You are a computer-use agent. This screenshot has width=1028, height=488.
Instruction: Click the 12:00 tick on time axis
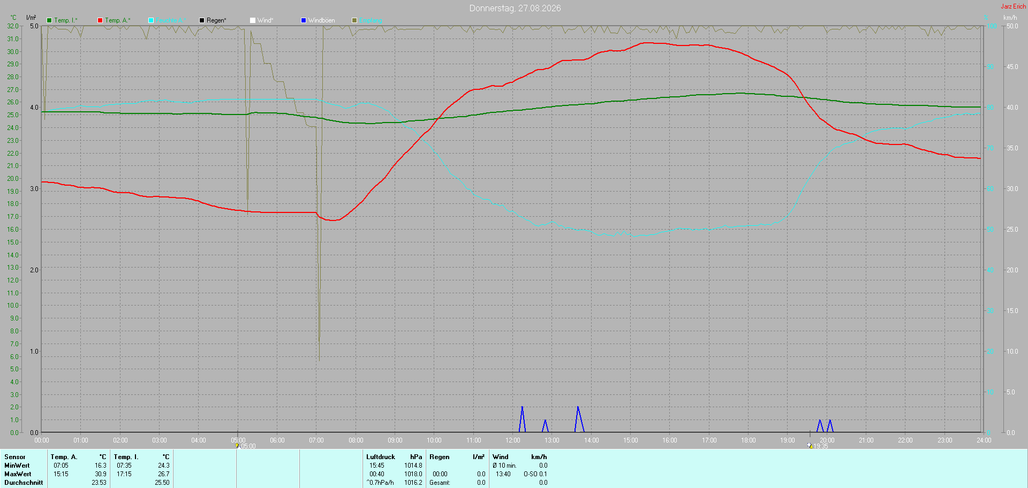(x=513, y=440)
